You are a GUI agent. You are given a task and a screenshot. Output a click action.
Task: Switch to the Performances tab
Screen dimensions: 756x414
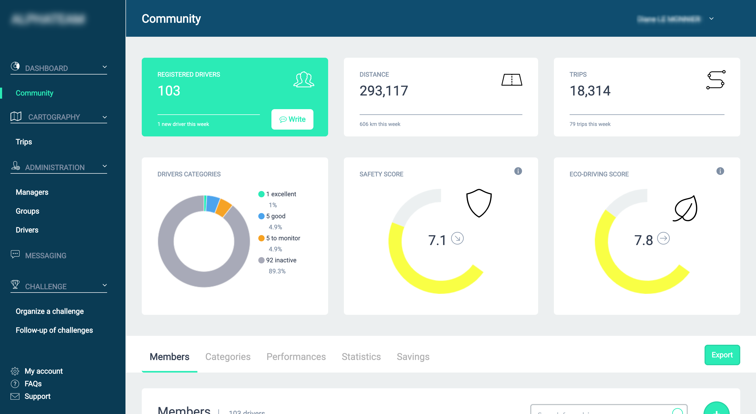coord(296,357)
